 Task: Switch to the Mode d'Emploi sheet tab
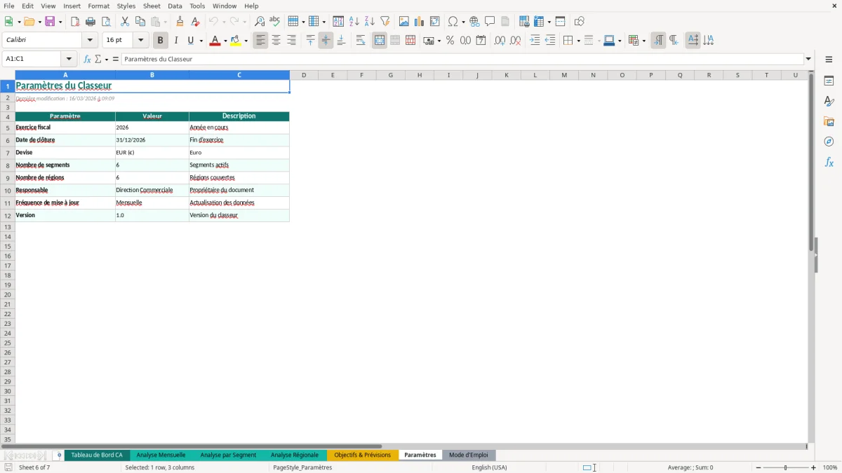[x=468, y=455]
